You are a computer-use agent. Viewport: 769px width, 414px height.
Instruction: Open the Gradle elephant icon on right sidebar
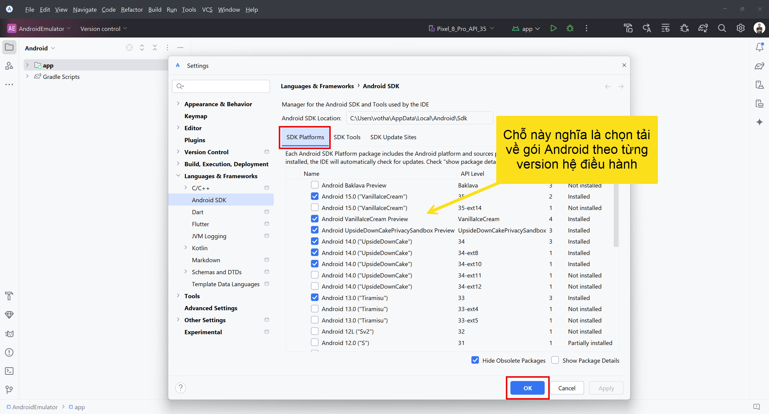(x=759, y=66)
